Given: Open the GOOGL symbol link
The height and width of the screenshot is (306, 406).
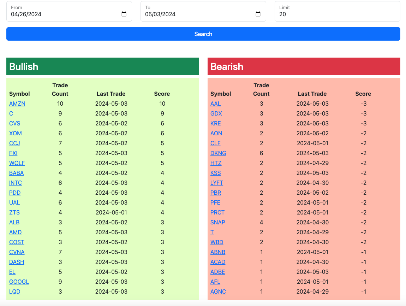Looking at the screenshot, I should [19, 282].
